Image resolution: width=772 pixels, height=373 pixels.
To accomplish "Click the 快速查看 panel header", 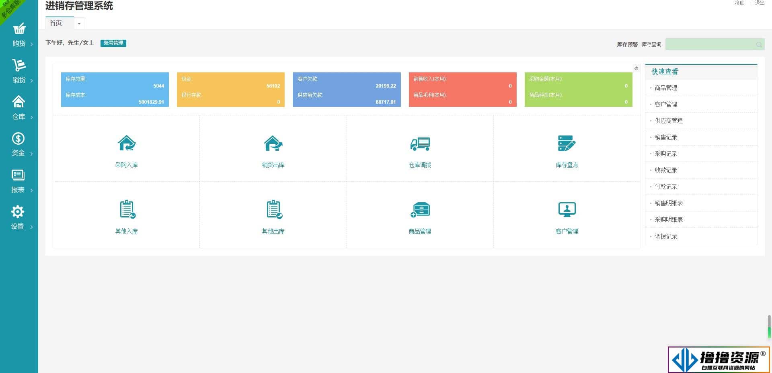I will [x=701, y=72].
